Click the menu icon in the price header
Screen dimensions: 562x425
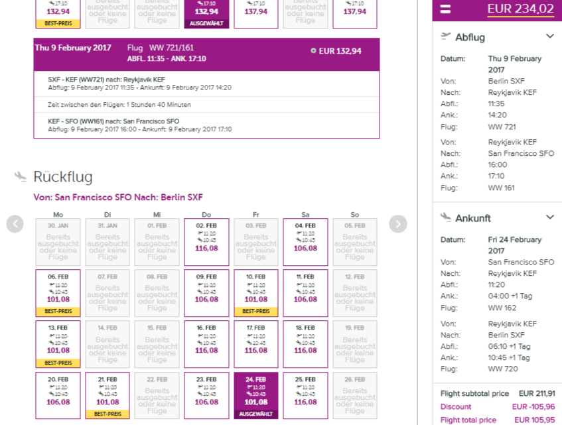pos(445,9)
